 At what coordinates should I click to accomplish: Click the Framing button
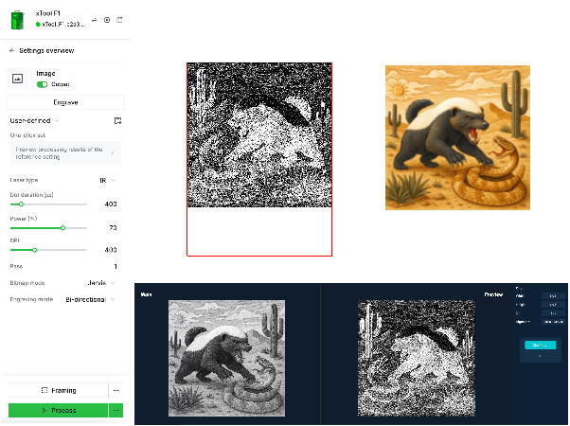pyautogui.click(x=59, y=390)
